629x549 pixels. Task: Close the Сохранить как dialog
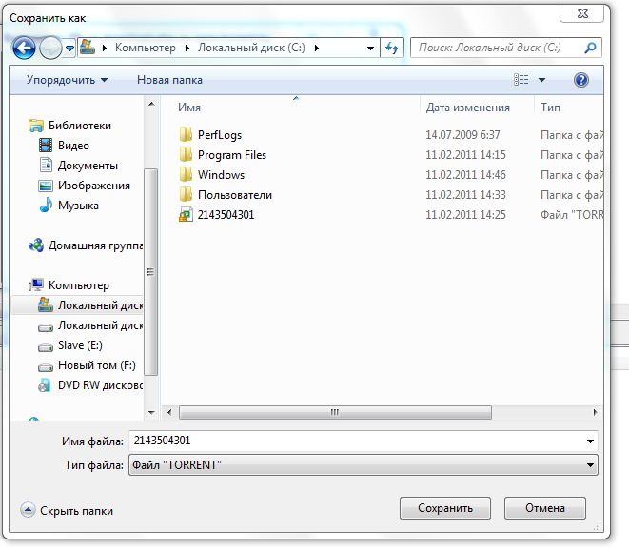(581, 13)
